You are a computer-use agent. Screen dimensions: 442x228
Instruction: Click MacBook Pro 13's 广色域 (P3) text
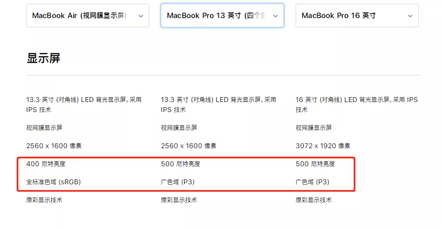[x=178, y=182]
